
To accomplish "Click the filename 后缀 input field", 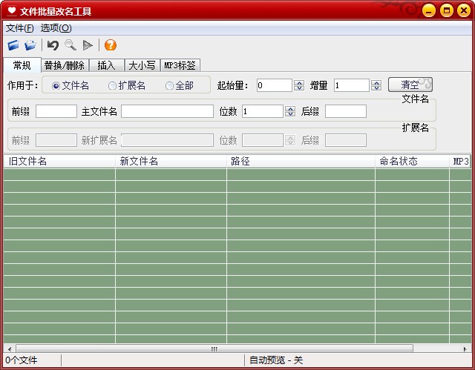I will pyautogui.click(x=346, y=111).
